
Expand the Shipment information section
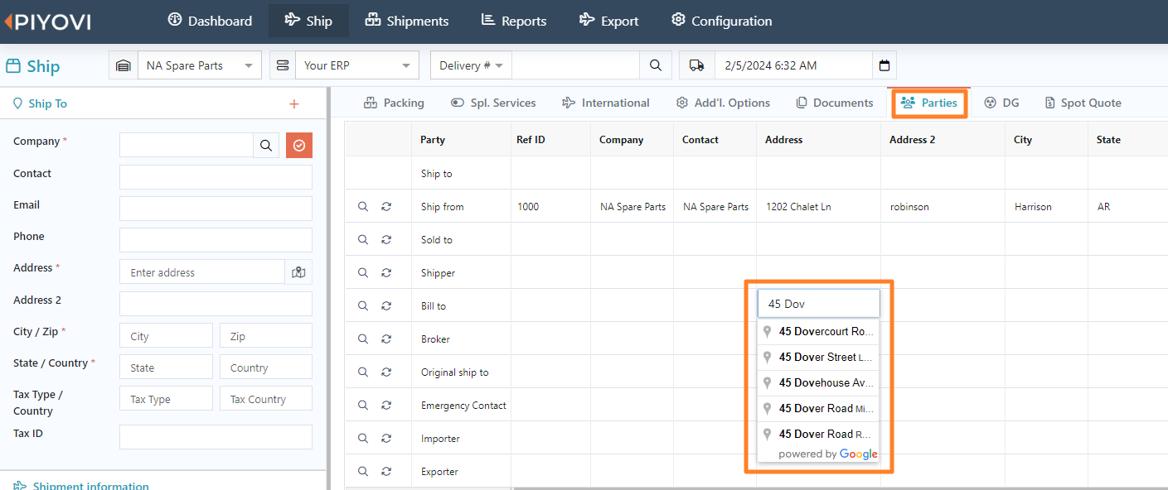click(x=81, y=485)
